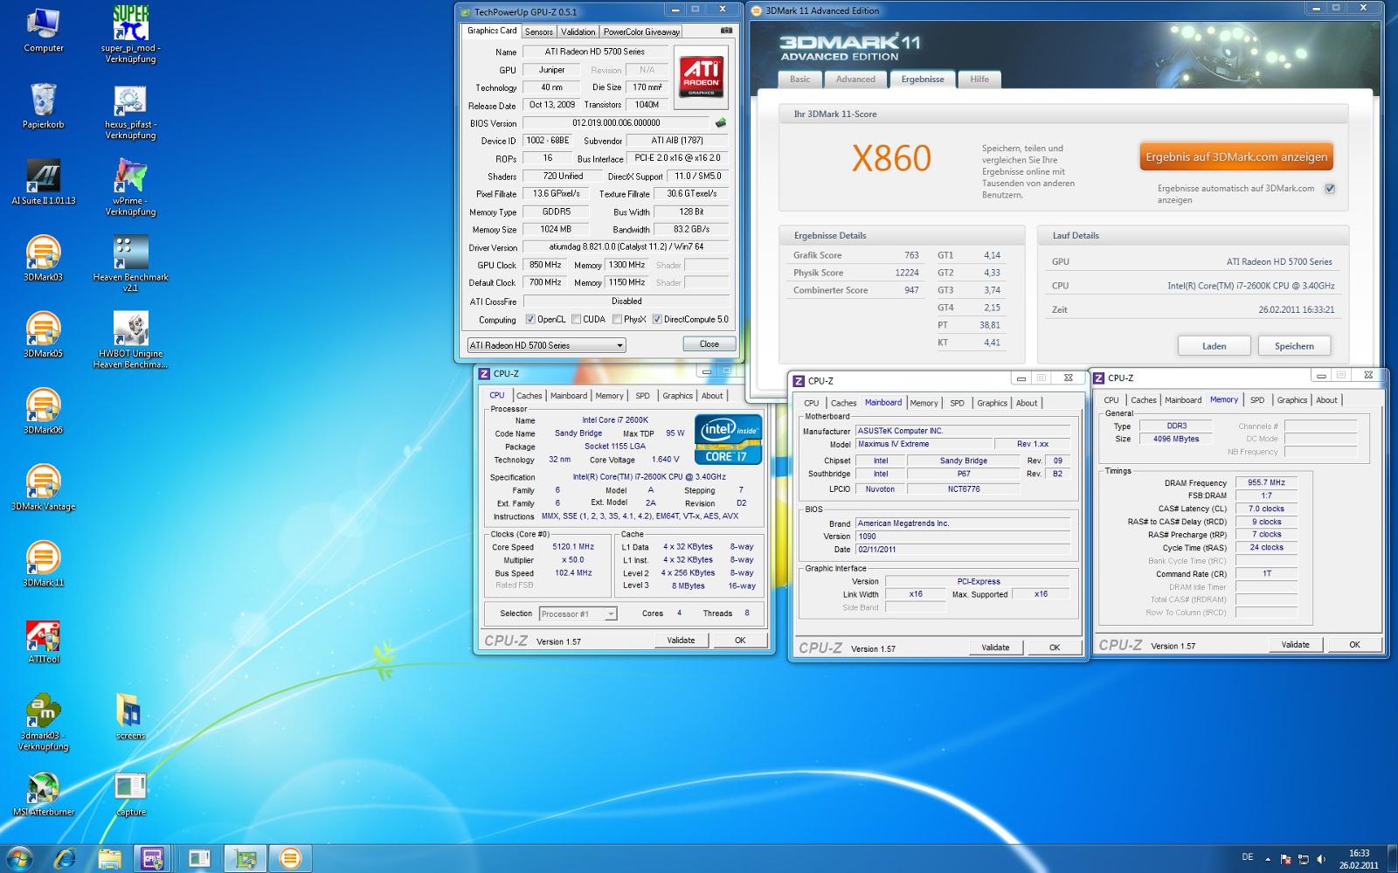Click the X860 score text

pos(891,158)
